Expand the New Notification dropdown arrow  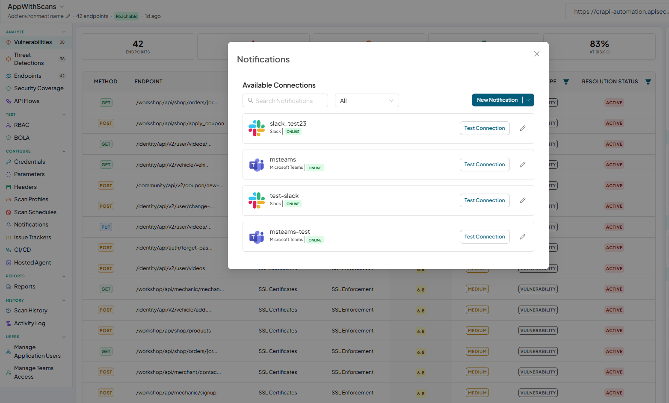click(x=529, y=100)
